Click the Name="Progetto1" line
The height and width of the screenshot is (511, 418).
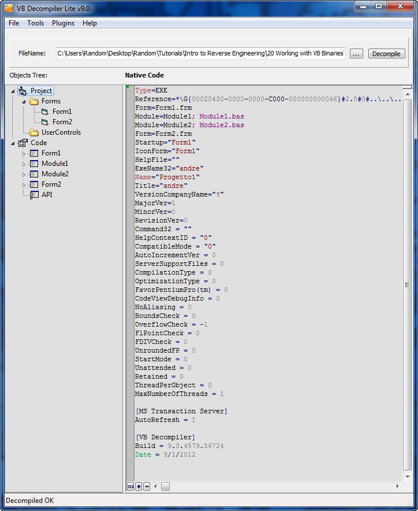tap(167, 177)
